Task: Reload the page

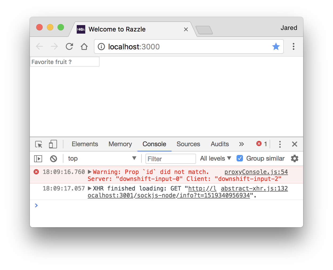Action: [x=69, y=46]
